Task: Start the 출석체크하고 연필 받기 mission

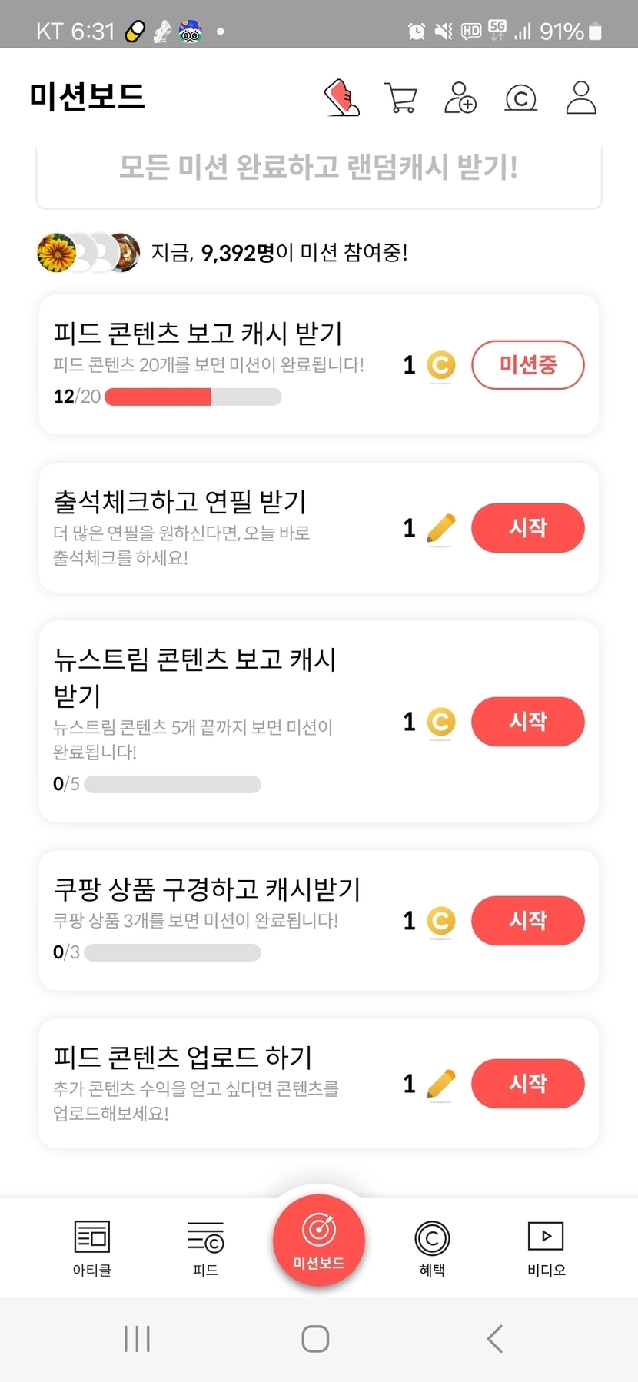Action: click(527, 528)
